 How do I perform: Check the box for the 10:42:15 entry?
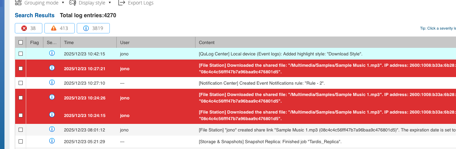pyautogui.click(x=21, y=54)
